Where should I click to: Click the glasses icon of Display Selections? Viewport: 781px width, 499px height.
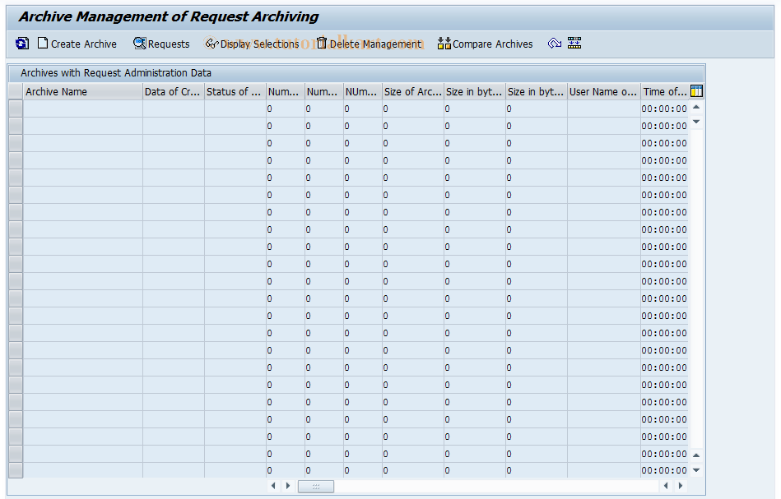(x=212, y=44)
